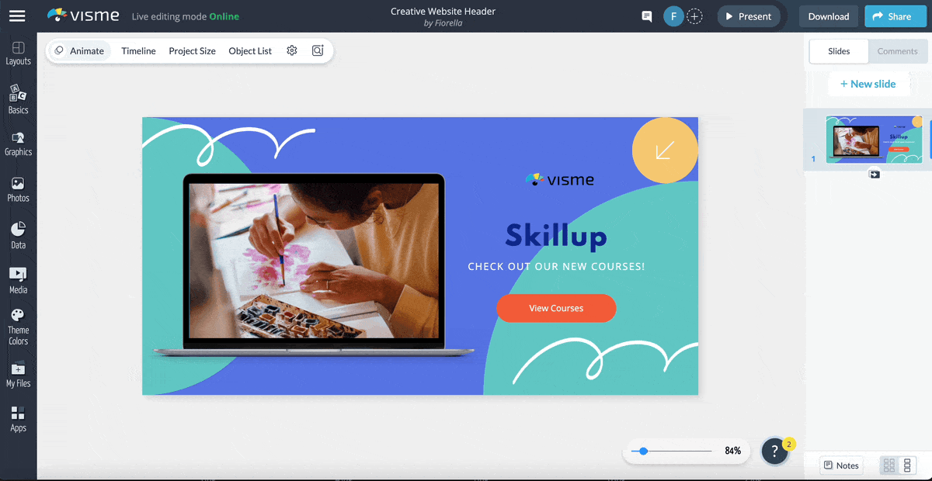Enable the Animate mode toggle
Viewport: 932px width, 481px height.
(x=79, y=50)
